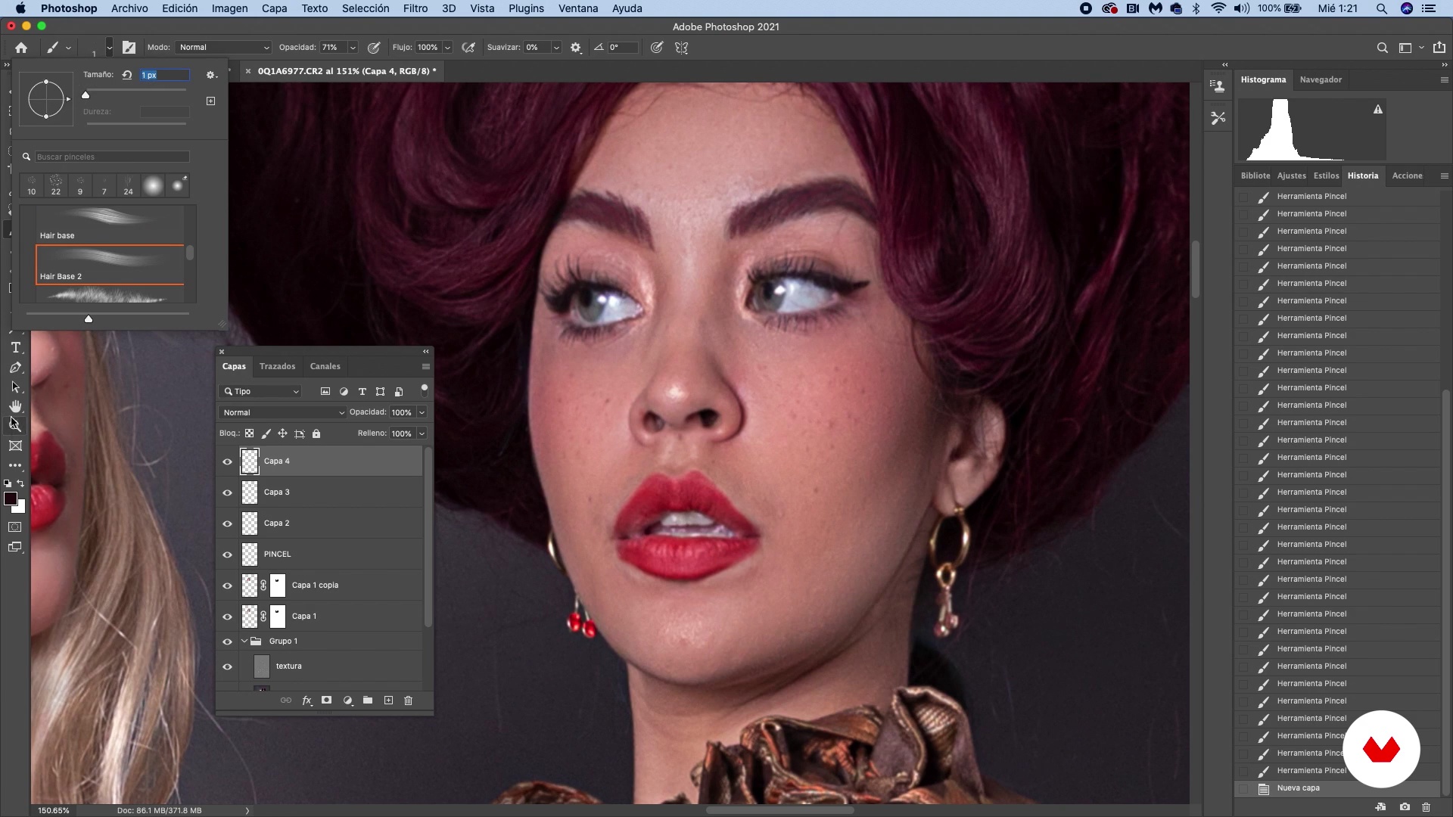
Task: Select the Nueva capa history state
Action: 1337,788
